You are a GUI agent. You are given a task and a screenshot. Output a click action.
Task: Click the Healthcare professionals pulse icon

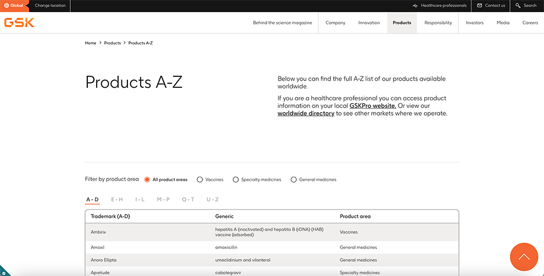point(416,5)
